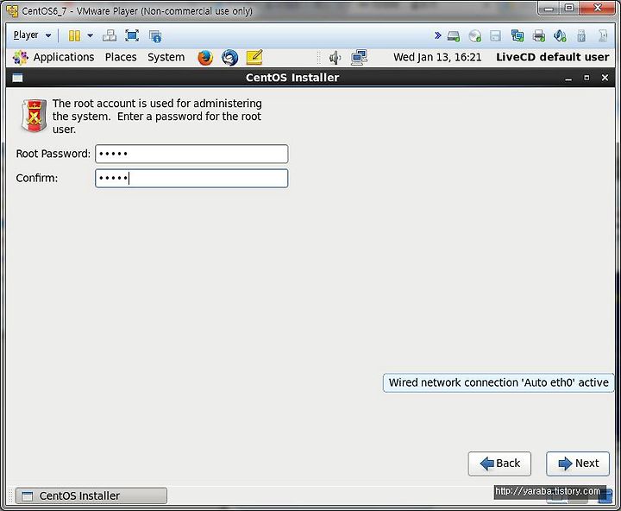Click the USB device icon
Screen dimensions: 621x511
pos(581,35)
